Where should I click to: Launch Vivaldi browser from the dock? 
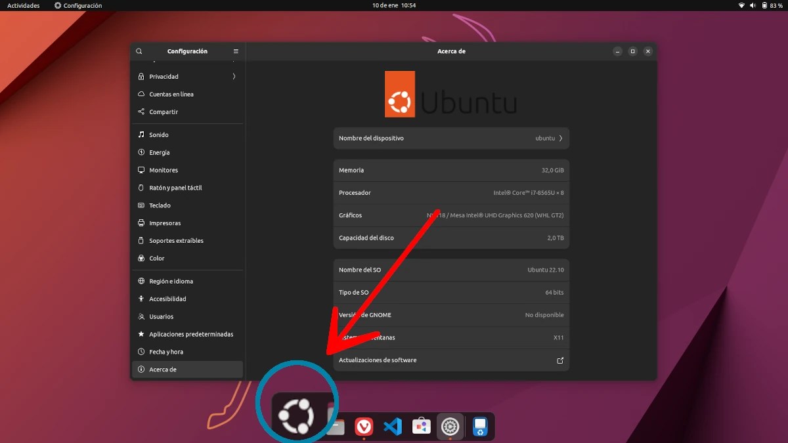[x=364, y=426]
